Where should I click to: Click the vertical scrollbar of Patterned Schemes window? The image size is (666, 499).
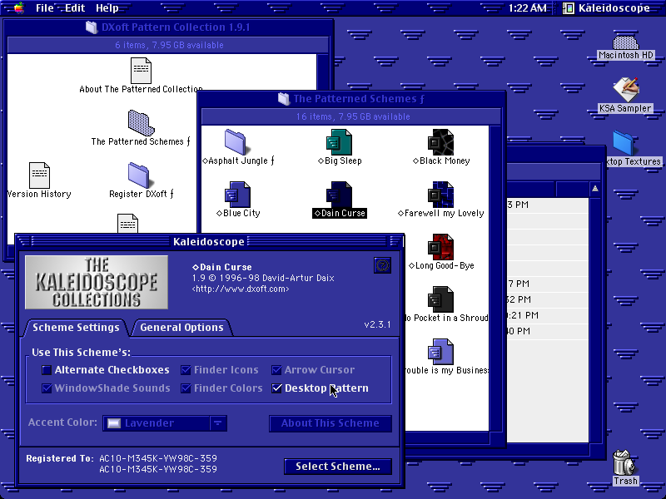(x=495, y=279)
